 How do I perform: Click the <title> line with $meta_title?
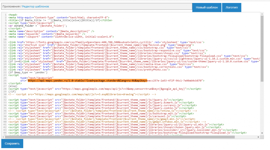tap(60, 20)
